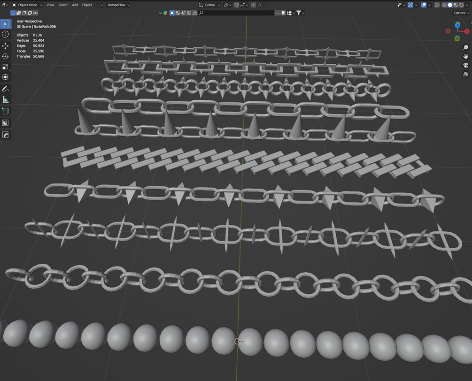Click the red X axis gizmo handle

click(x=466, y=31)
